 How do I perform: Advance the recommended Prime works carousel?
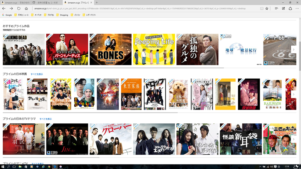[x=294, y=50]
